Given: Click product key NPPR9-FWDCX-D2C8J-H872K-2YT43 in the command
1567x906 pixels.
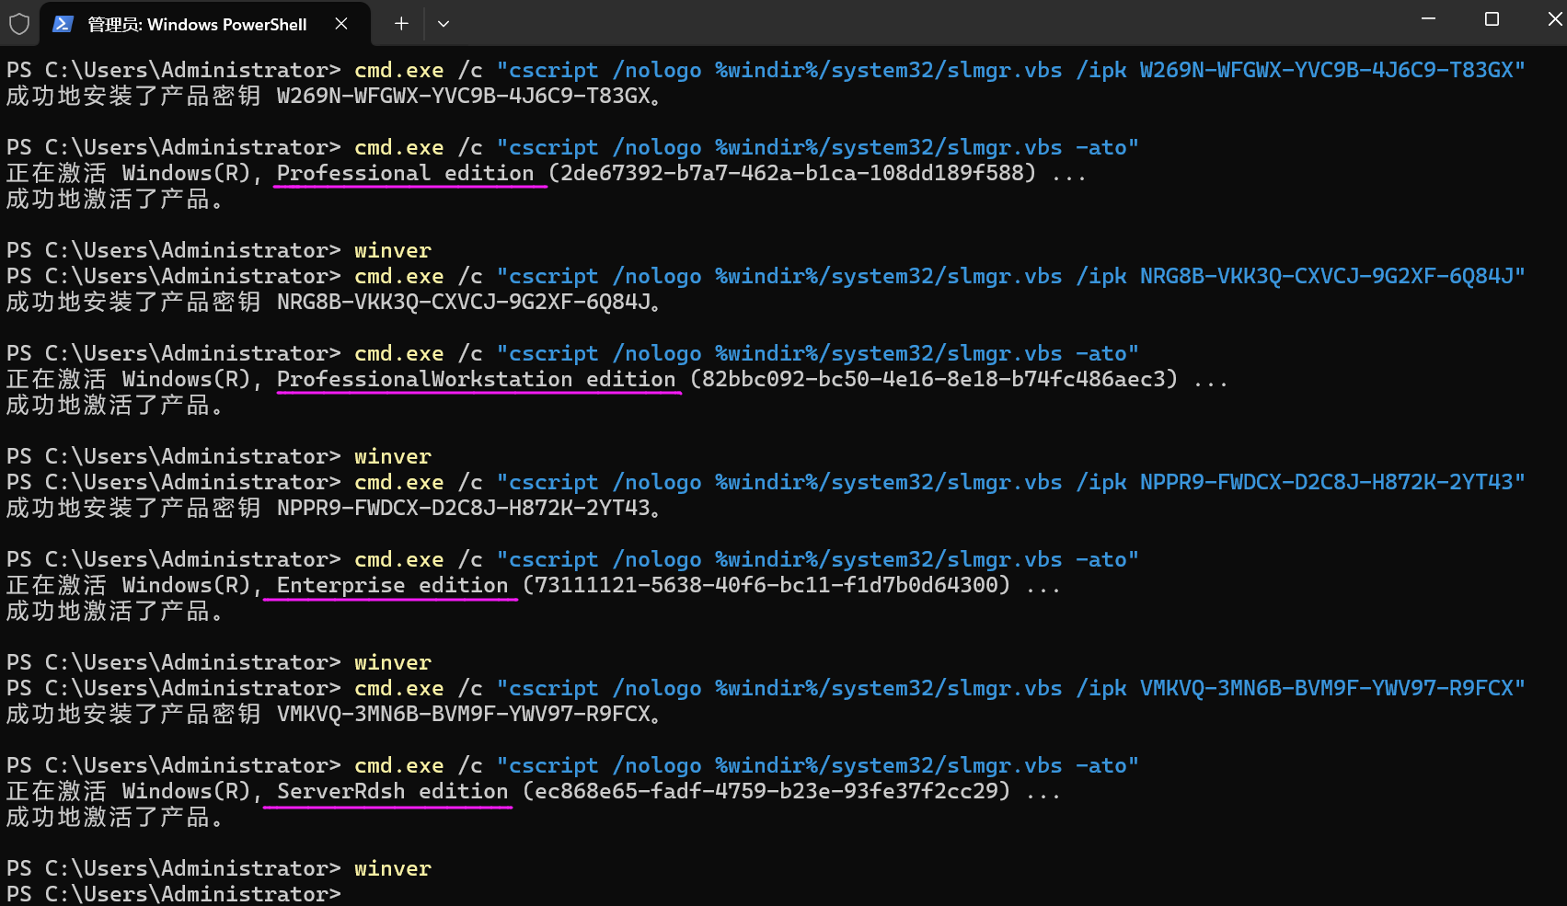Looking at the screenshot, I should click(x=1326, y=482).
